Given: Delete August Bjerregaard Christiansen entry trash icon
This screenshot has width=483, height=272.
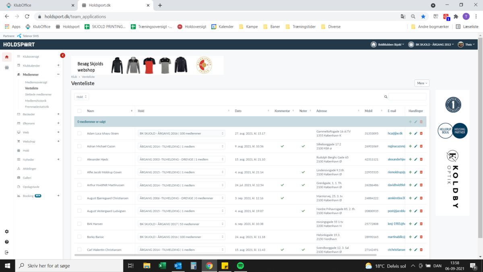Looking at the screenshot, I should 421,198.
